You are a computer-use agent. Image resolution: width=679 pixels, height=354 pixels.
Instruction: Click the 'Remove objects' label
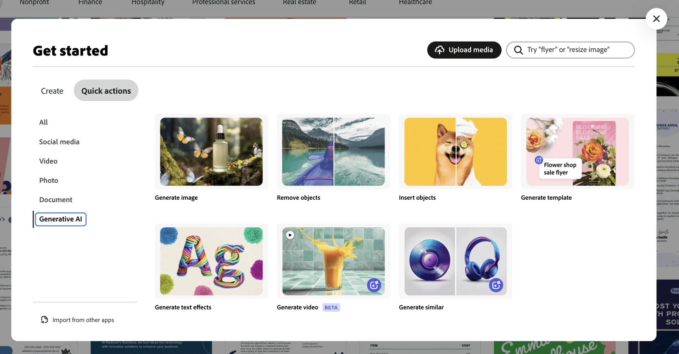click(x=298, y=198)
